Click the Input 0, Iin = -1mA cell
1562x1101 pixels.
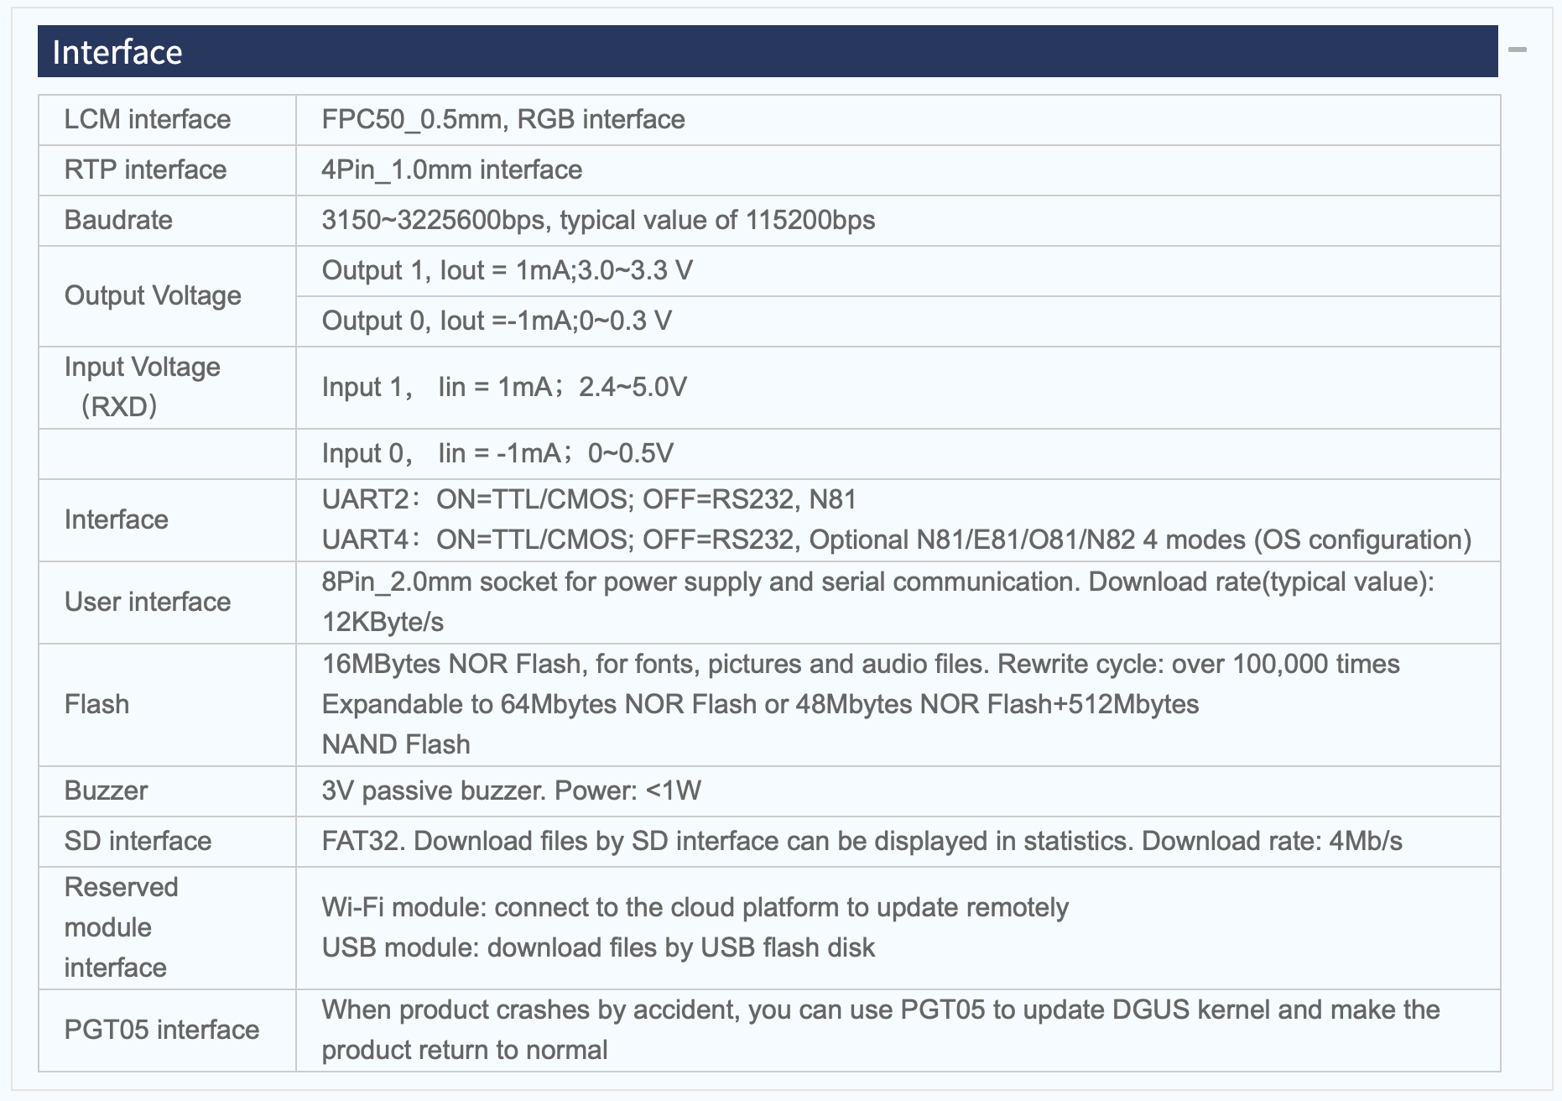tap(898, 454)
